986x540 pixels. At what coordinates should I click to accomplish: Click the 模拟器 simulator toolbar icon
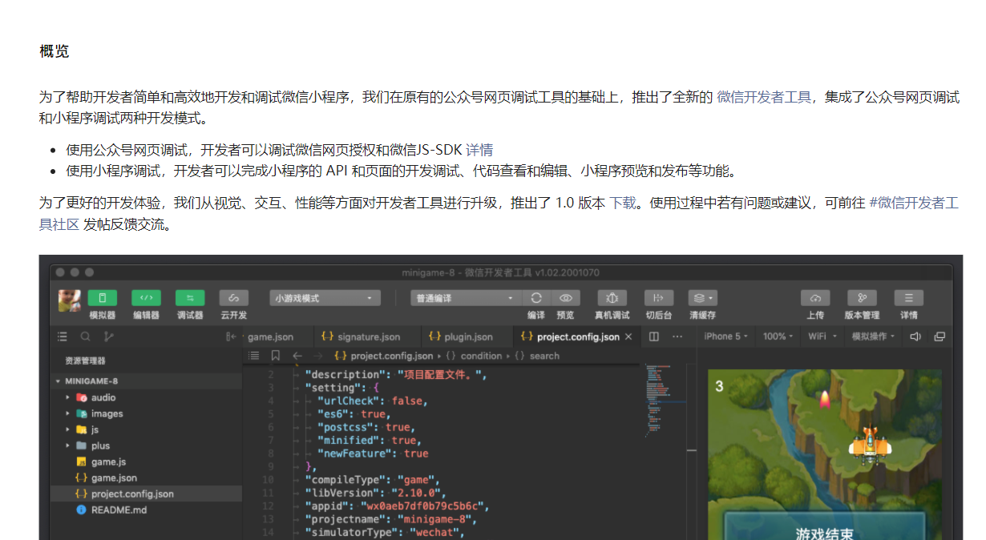click(102, 297)
